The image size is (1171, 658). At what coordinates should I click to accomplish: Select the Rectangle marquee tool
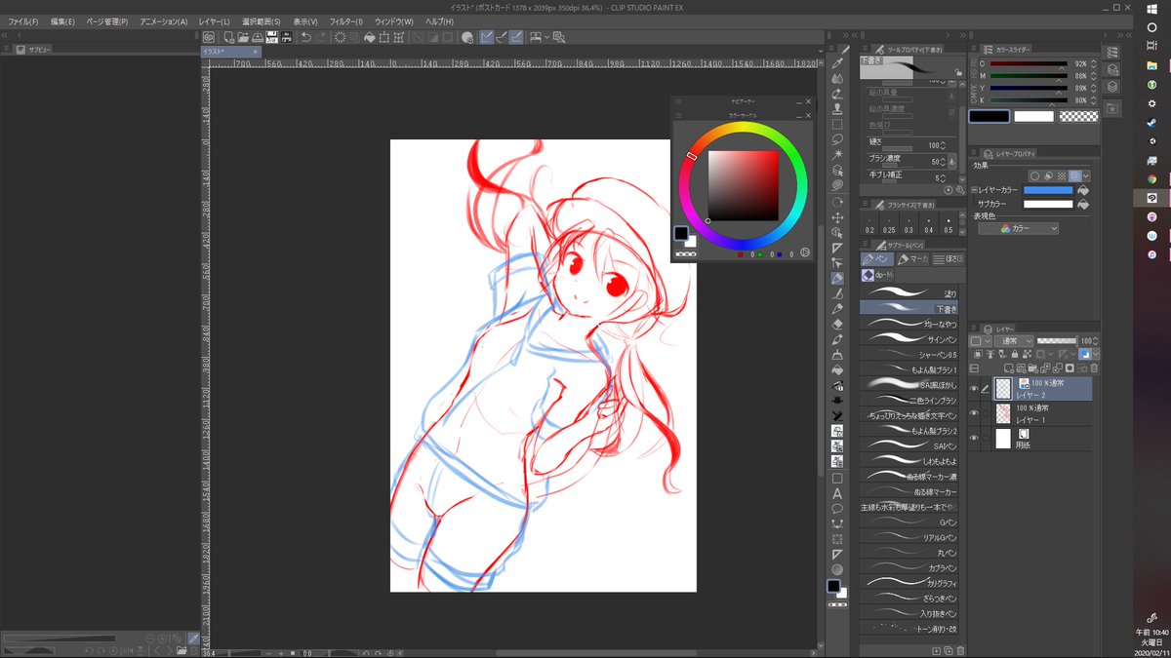(837, 125)
